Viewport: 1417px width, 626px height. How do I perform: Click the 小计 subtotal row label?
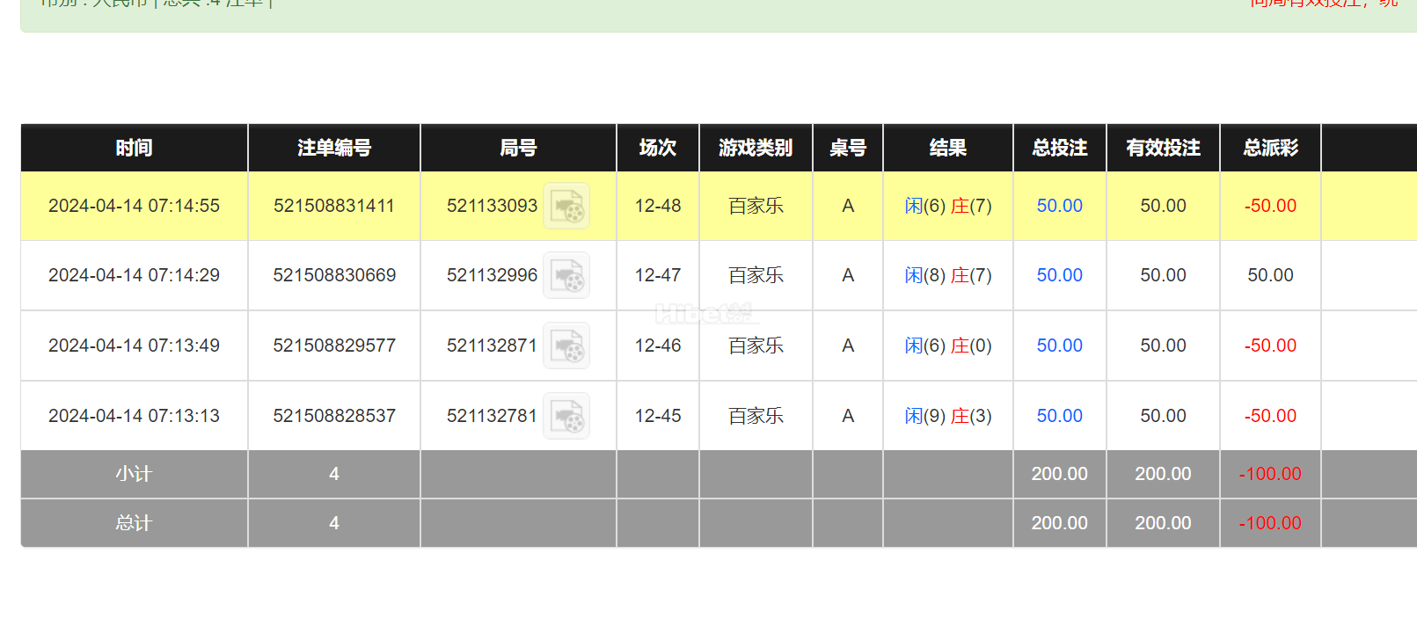134,474
